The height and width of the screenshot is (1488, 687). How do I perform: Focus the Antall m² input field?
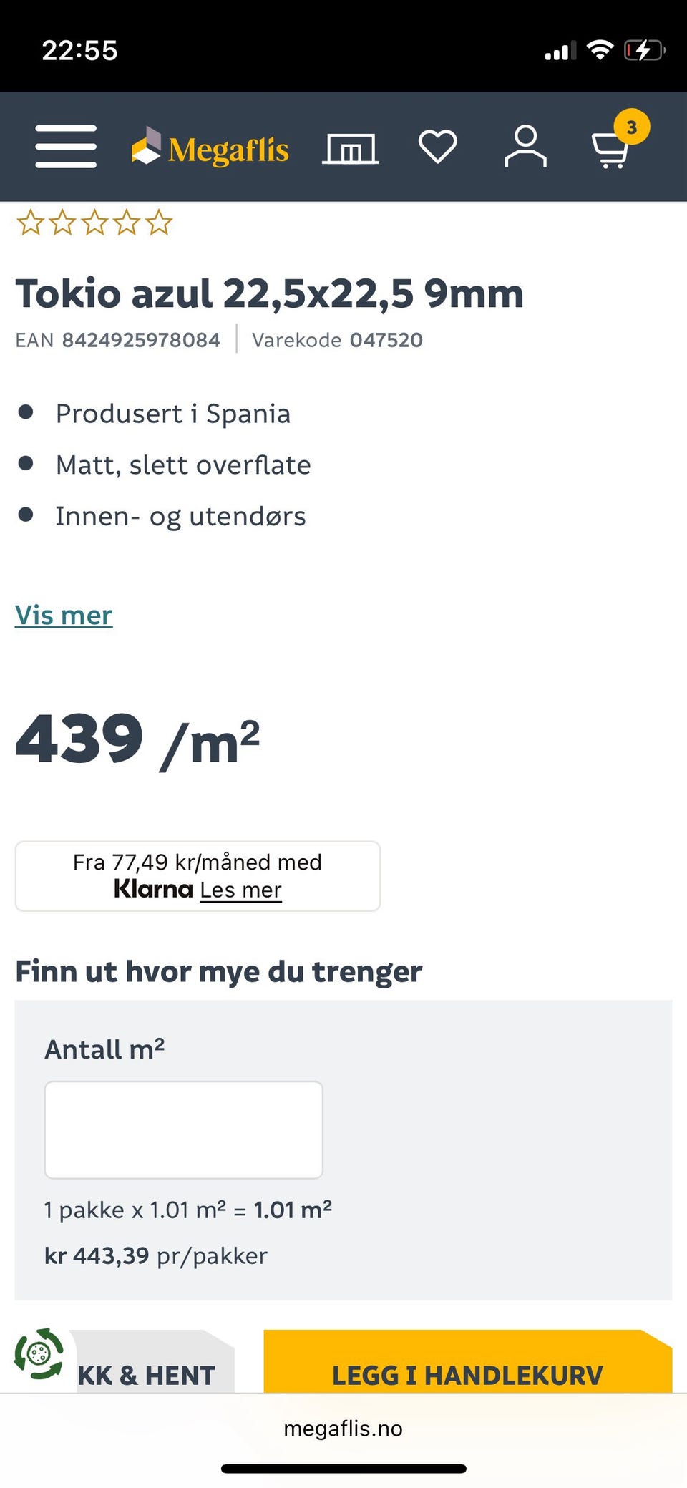[x=184, y=1129]
